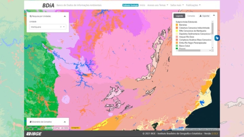This screenshot has height=137, width=244.
Task: Click the IBGE logo in the footer
Action: [x=34, y=134]
